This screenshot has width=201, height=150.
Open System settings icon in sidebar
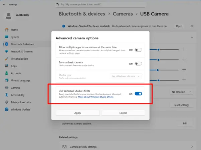[x=6, y=37]
